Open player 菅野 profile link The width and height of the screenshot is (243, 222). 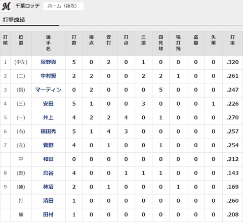[48, 145]
